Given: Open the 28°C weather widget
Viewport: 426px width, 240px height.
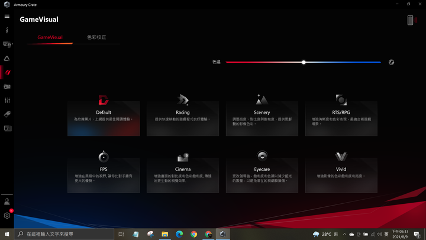Looking at the screenshot, I should [325, 234].
